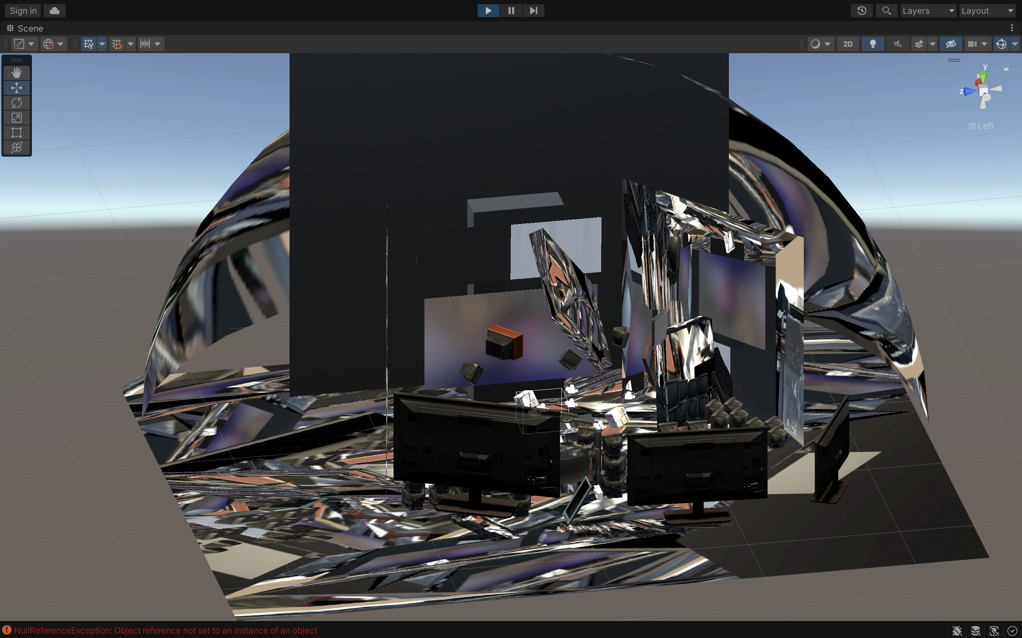Open the Undo History icon

[862, 11]
